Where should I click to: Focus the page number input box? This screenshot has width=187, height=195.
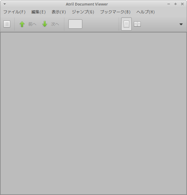coord(75,24)
